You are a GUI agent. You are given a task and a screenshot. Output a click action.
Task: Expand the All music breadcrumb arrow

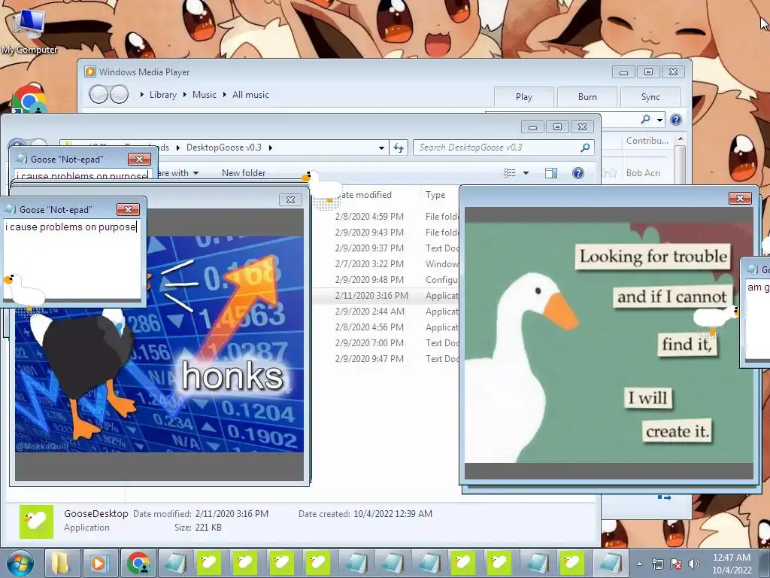pos(224,94)
